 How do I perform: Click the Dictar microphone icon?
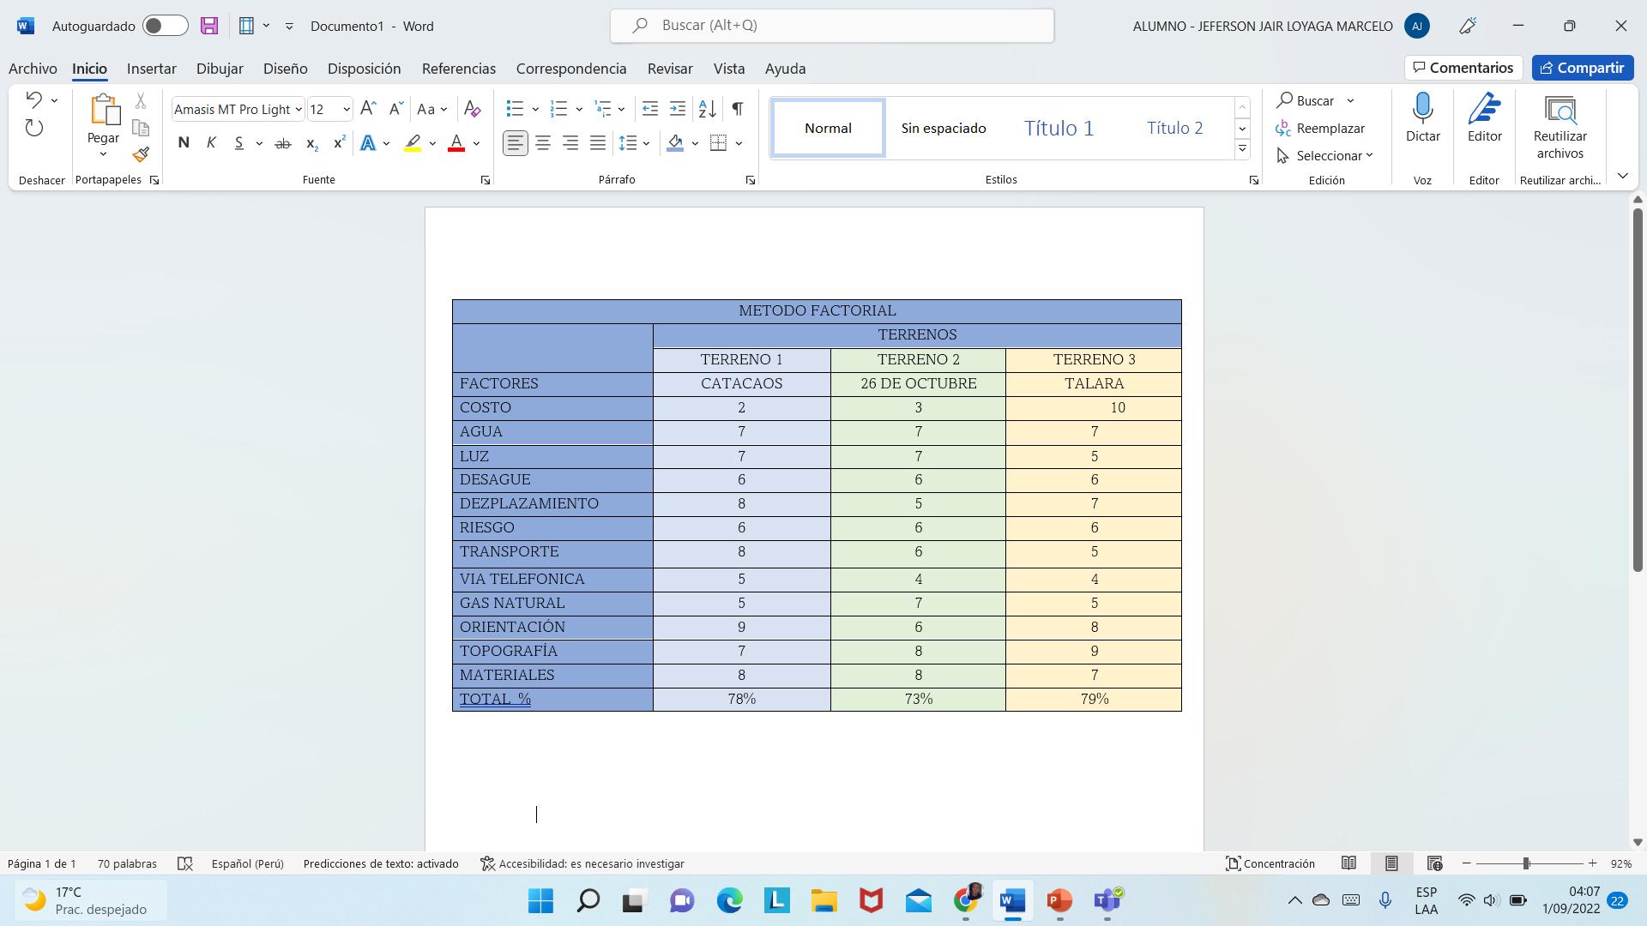tap(1422, 110)
